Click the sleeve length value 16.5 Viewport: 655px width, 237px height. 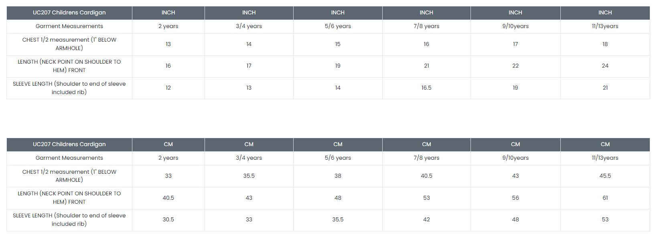coord(426,88)
